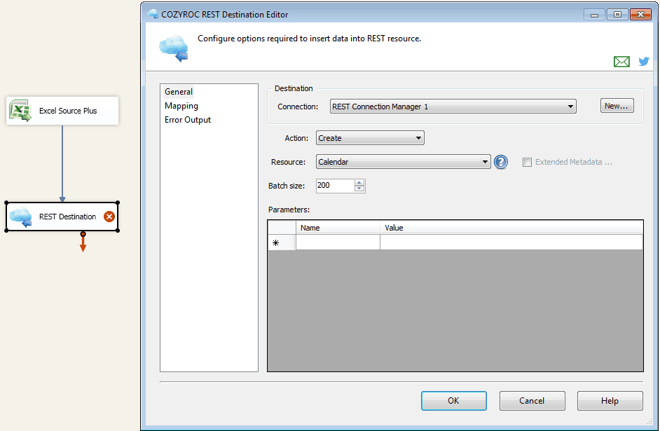Click the New... connection button
This screenshot has height=431, width=660.
click(x=617, y=106)
